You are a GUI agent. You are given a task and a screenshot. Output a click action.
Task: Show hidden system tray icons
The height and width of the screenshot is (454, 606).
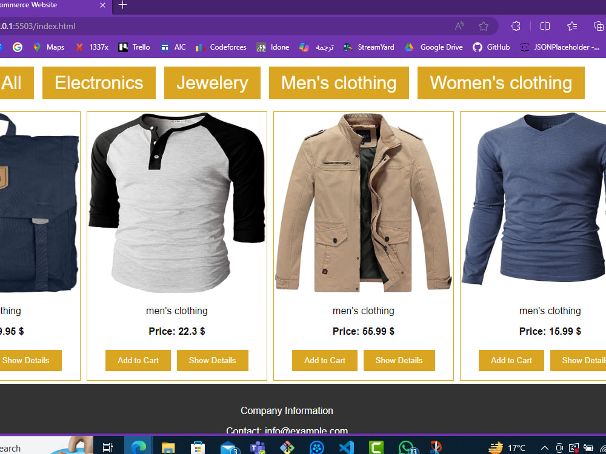point(544,448)
